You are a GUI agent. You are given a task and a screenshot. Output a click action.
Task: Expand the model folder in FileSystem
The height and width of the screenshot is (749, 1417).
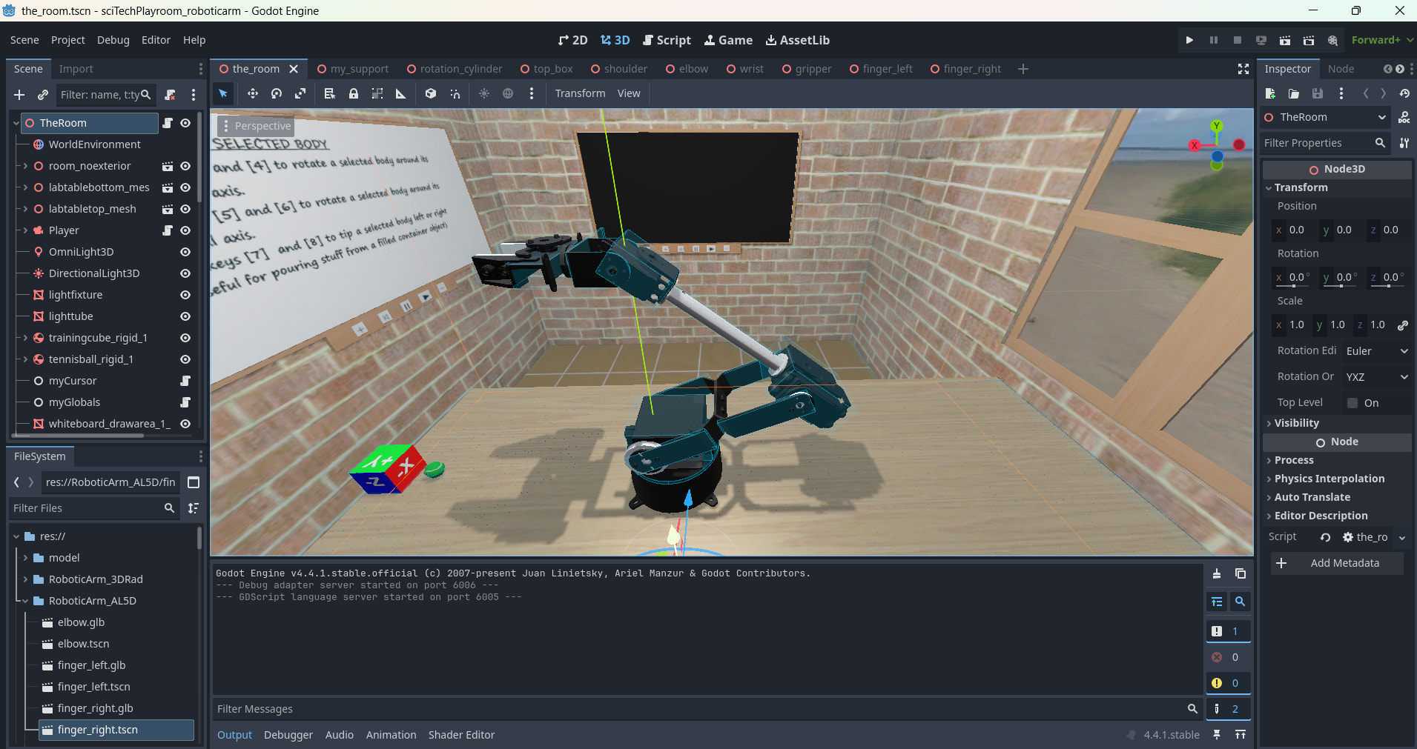pyautogui.click(x=25, y=558)
